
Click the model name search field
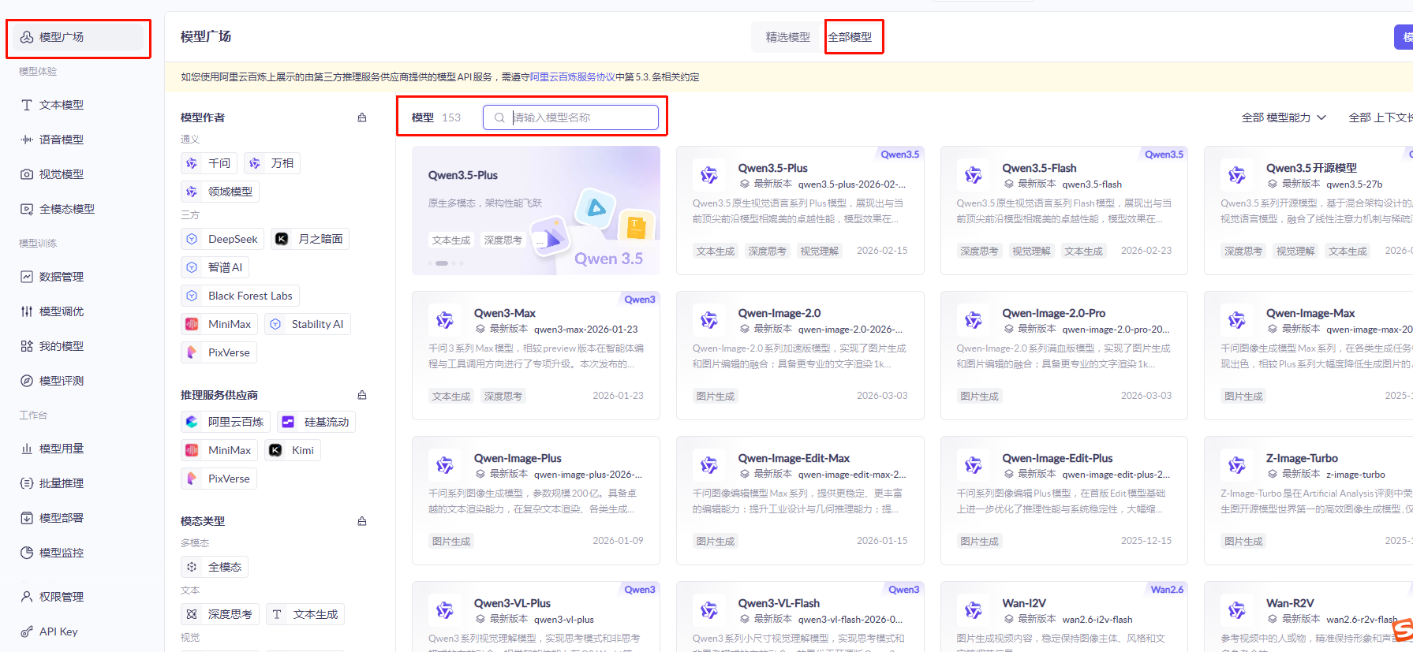570,117
